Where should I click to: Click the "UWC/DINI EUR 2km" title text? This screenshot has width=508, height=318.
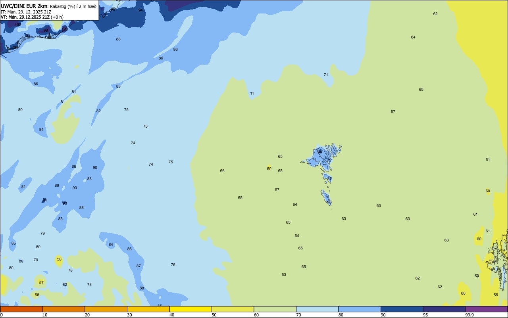pyautogui.click(x=24, y=6)
